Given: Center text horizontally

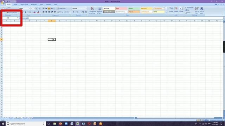Looking at the screenshot, I should (x=46, y=12).
